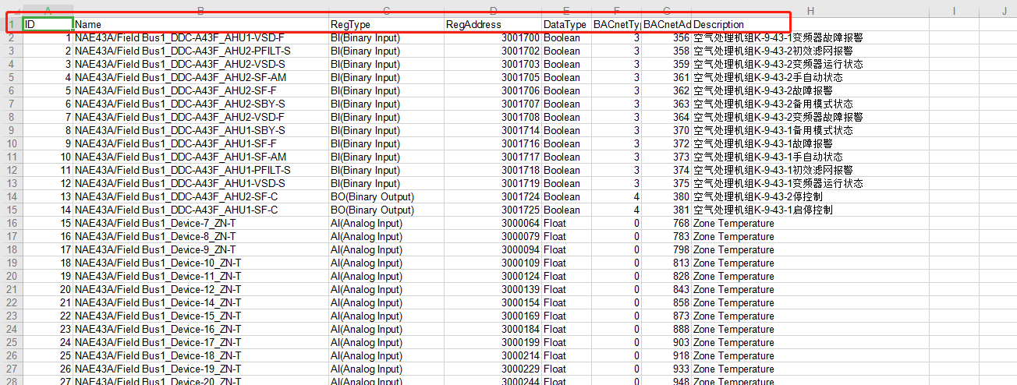
Task: Click BACnet type '4' in AHU2-SF-C row
Action: click(x=616, y=196)
